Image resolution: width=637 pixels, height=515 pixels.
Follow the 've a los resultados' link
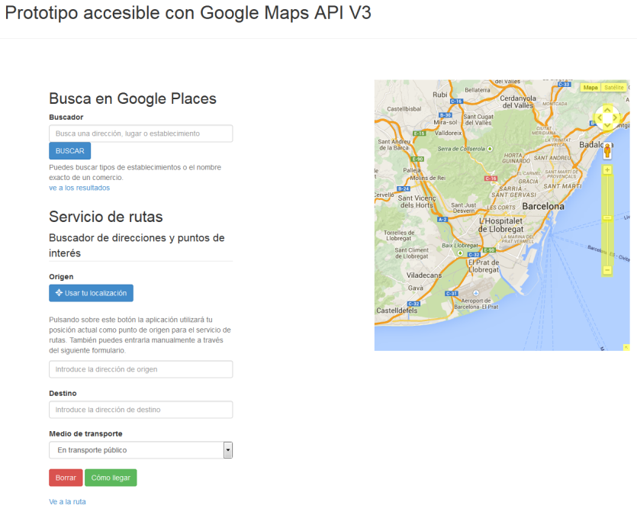pos(79,188)
